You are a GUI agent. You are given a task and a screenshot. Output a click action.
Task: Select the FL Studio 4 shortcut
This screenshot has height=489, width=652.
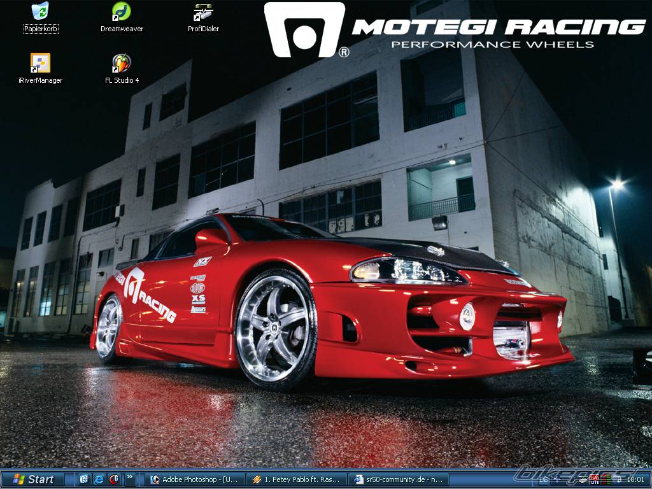click(x=122, y=69)
